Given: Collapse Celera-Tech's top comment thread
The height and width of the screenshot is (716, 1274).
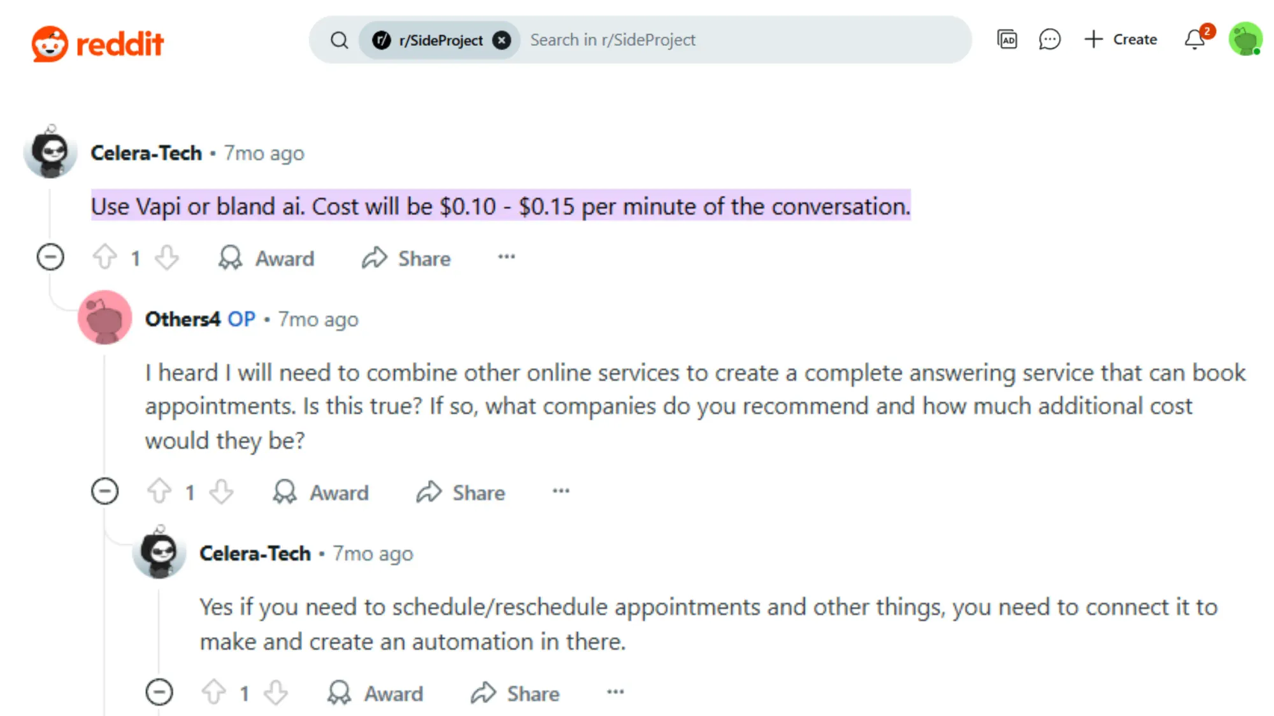Looking at the screenshot, I should click(50, 257).
